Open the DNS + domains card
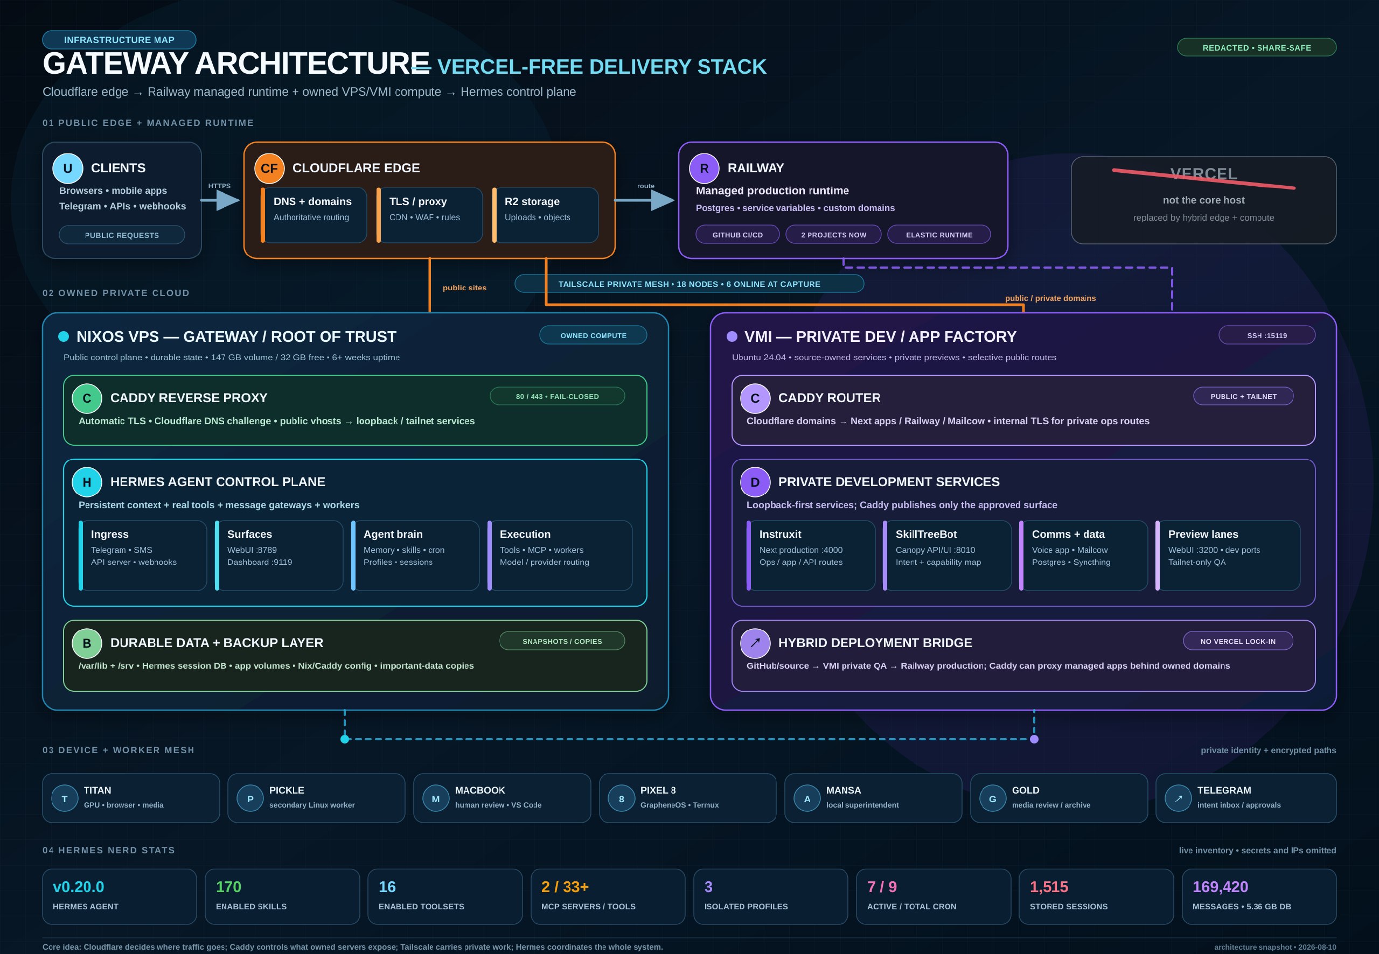 click(x=314, y=215)
